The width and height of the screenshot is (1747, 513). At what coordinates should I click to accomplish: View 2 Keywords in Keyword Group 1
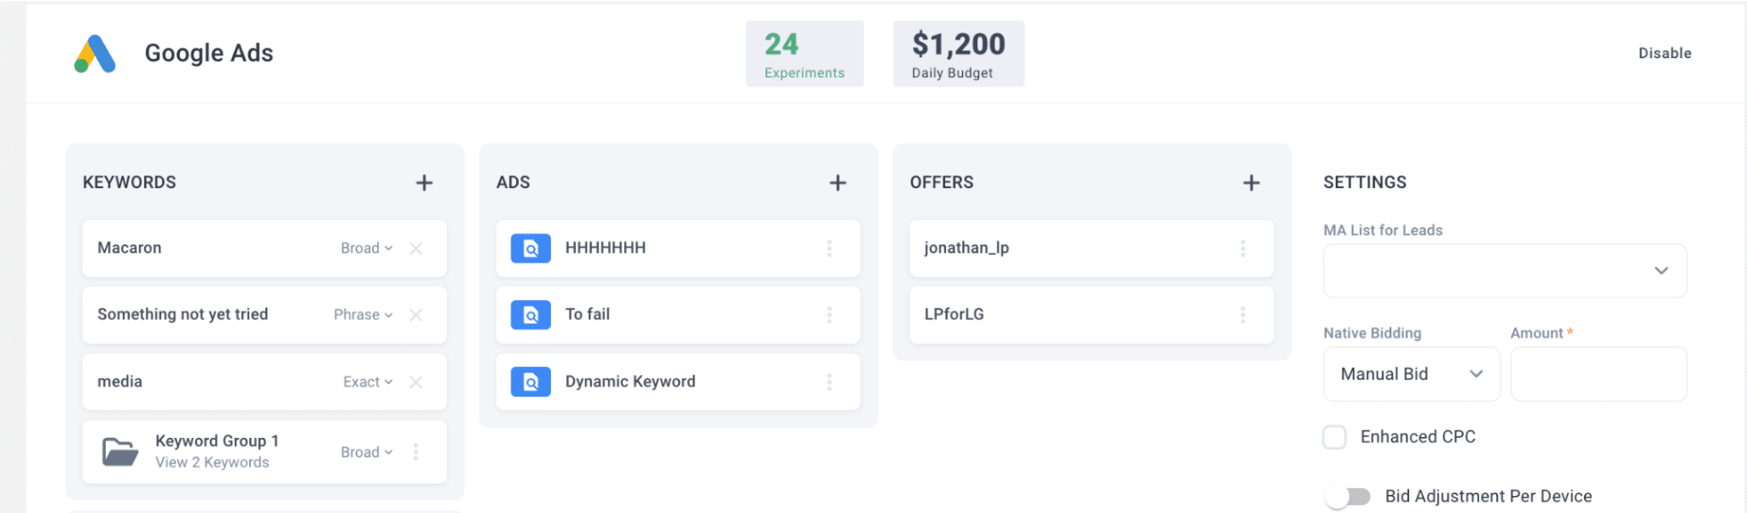click(212, 462)
